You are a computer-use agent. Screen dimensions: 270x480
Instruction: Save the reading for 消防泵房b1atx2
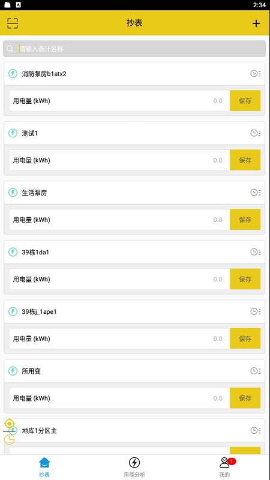(x=245, y=101)
